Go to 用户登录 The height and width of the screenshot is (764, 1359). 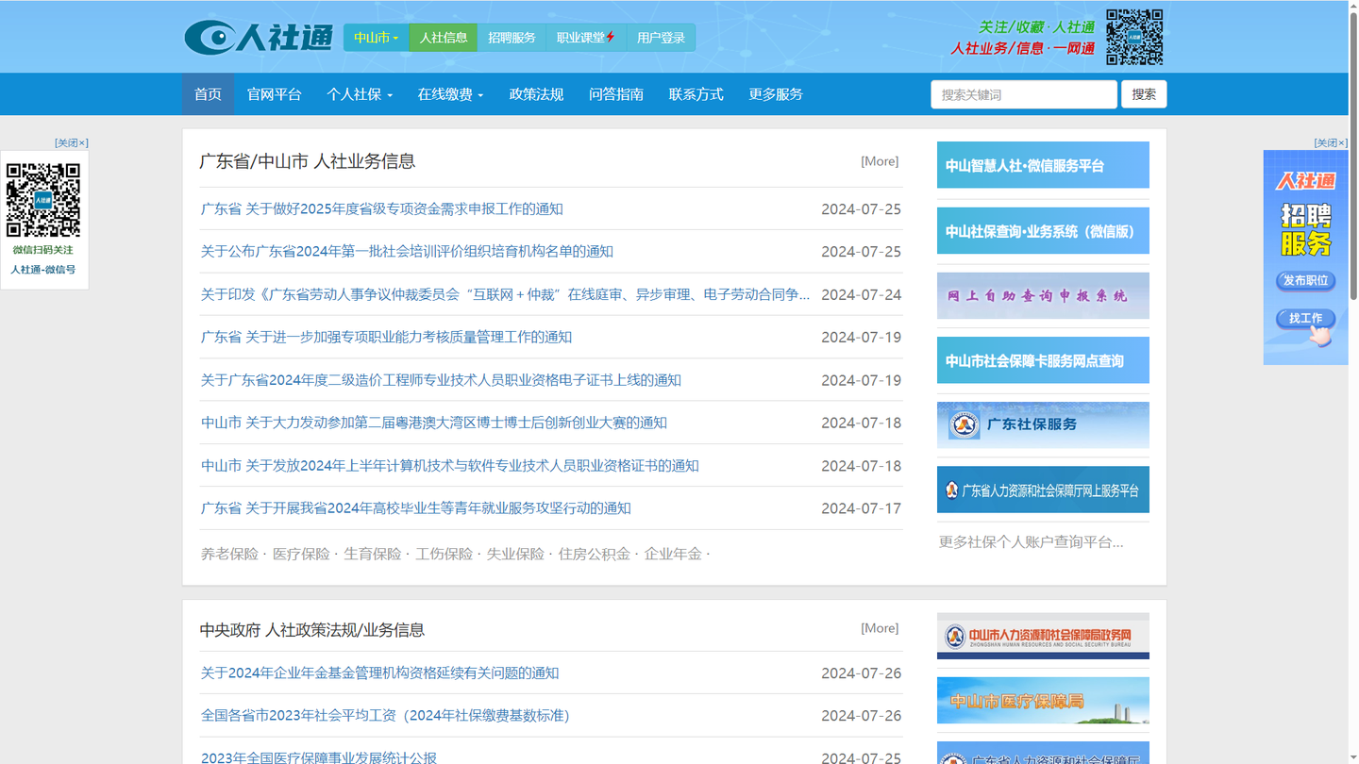click(661, 38)
